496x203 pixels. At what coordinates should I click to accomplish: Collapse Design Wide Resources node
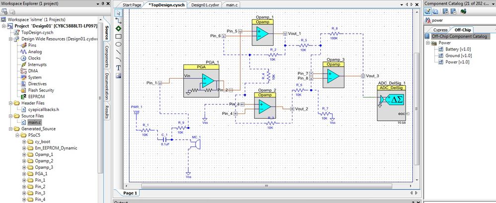(x=10, y=39)
